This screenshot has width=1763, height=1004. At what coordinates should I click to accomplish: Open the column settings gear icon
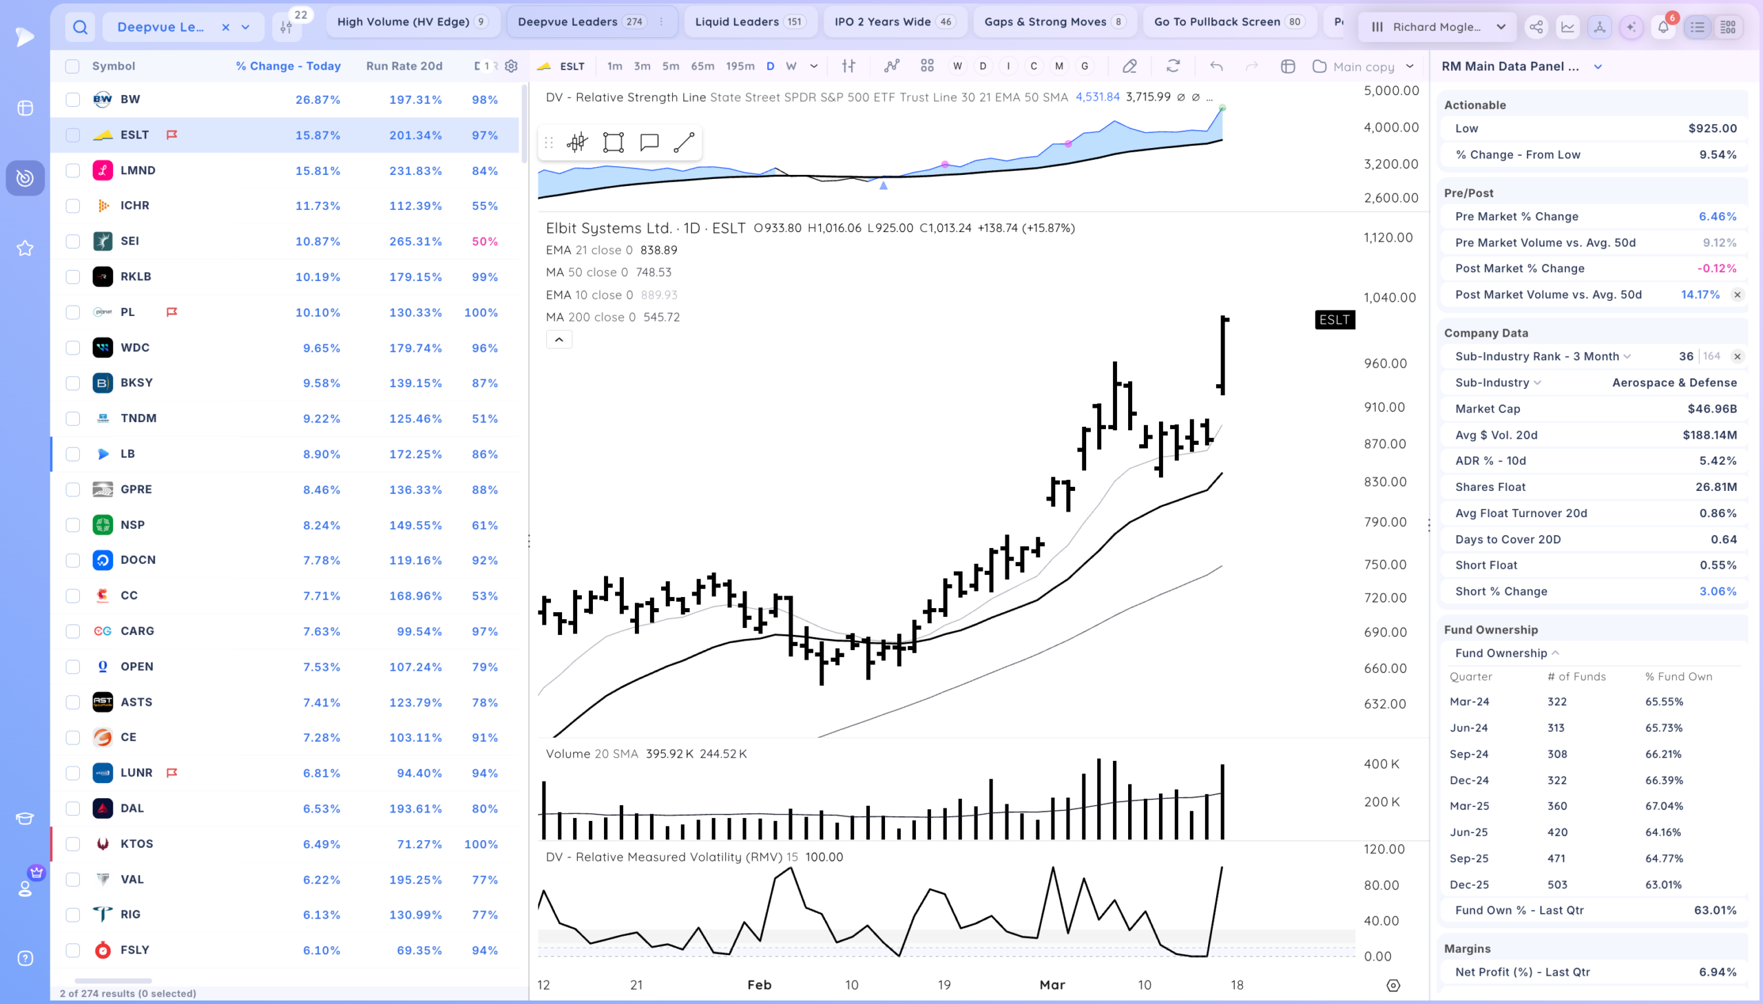[511, 66]
